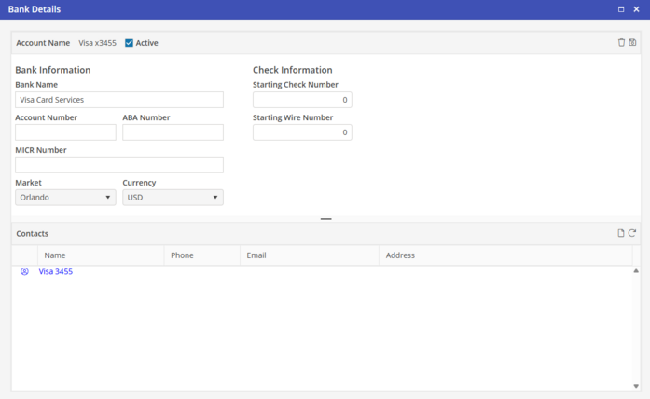Open the Currency dropdown showing USD
This screenshot has width=650, height=399.
173,198
